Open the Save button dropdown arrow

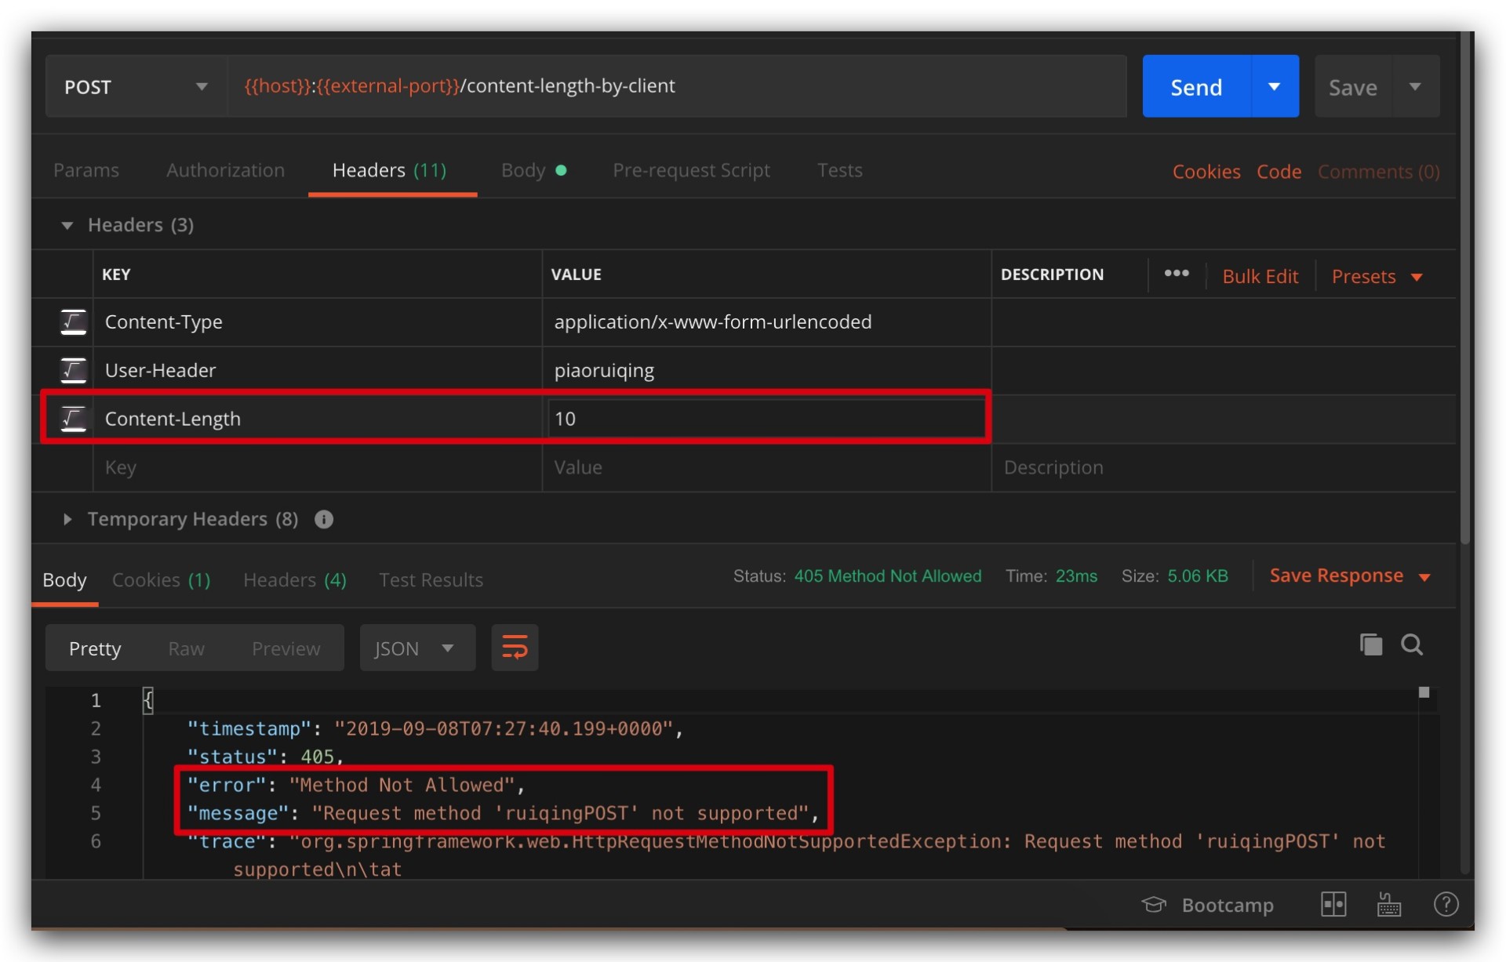(1416, 86)
